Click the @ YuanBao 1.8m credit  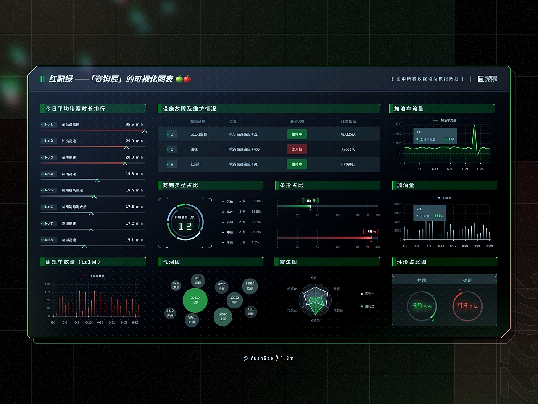pos(269,358)
